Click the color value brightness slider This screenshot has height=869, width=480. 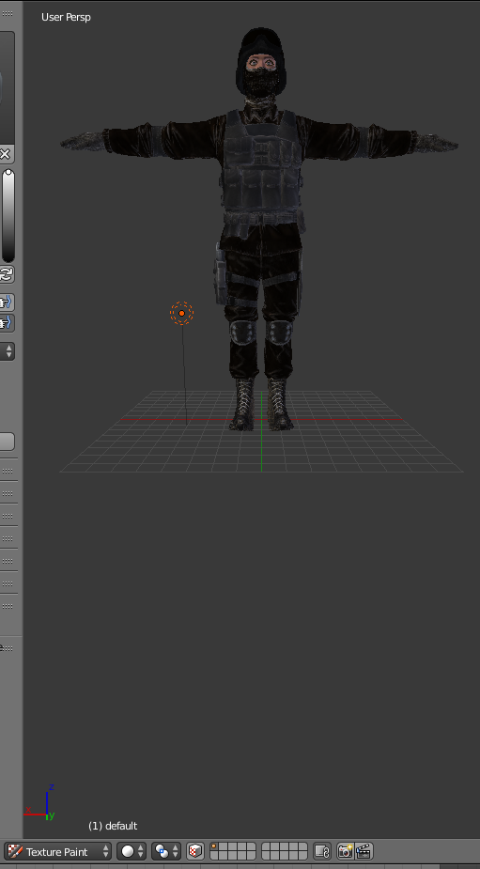[8, 215]
